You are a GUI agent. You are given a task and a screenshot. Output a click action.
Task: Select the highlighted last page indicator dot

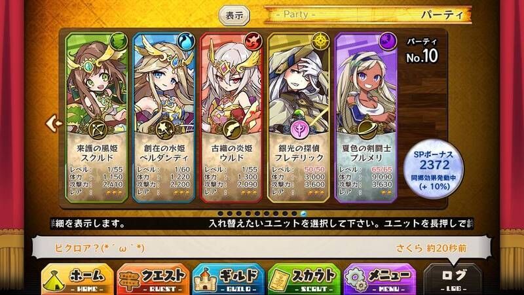tap(303, 214)
